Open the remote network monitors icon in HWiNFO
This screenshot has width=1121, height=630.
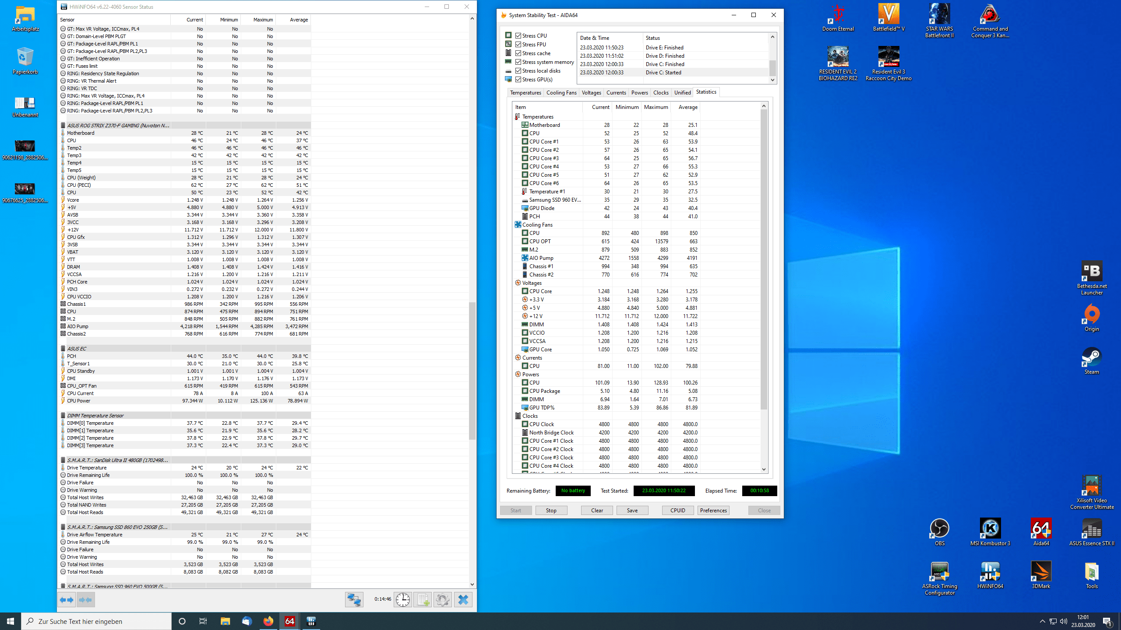(x=354, y=599)
